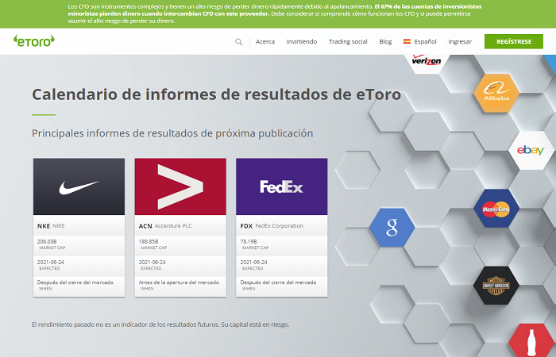
Task: Click the 'Calendario de informes de resultados' heading
Action: (x=216, y=94)
